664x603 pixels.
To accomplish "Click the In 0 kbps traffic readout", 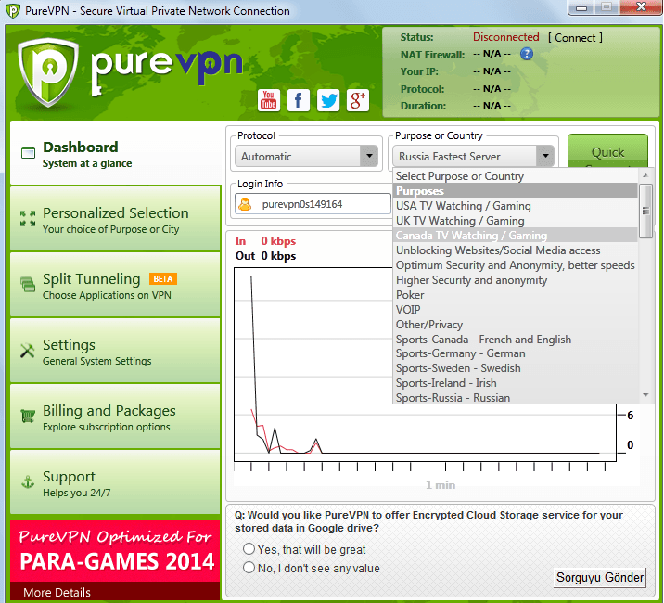I will (265, 241).
